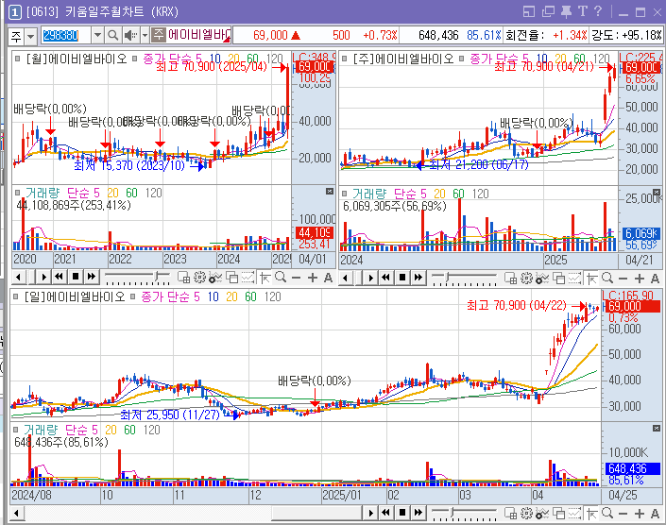
Task: Click the A auto-fit button on monthly toolbar
Action: click(x=328, y=278)
